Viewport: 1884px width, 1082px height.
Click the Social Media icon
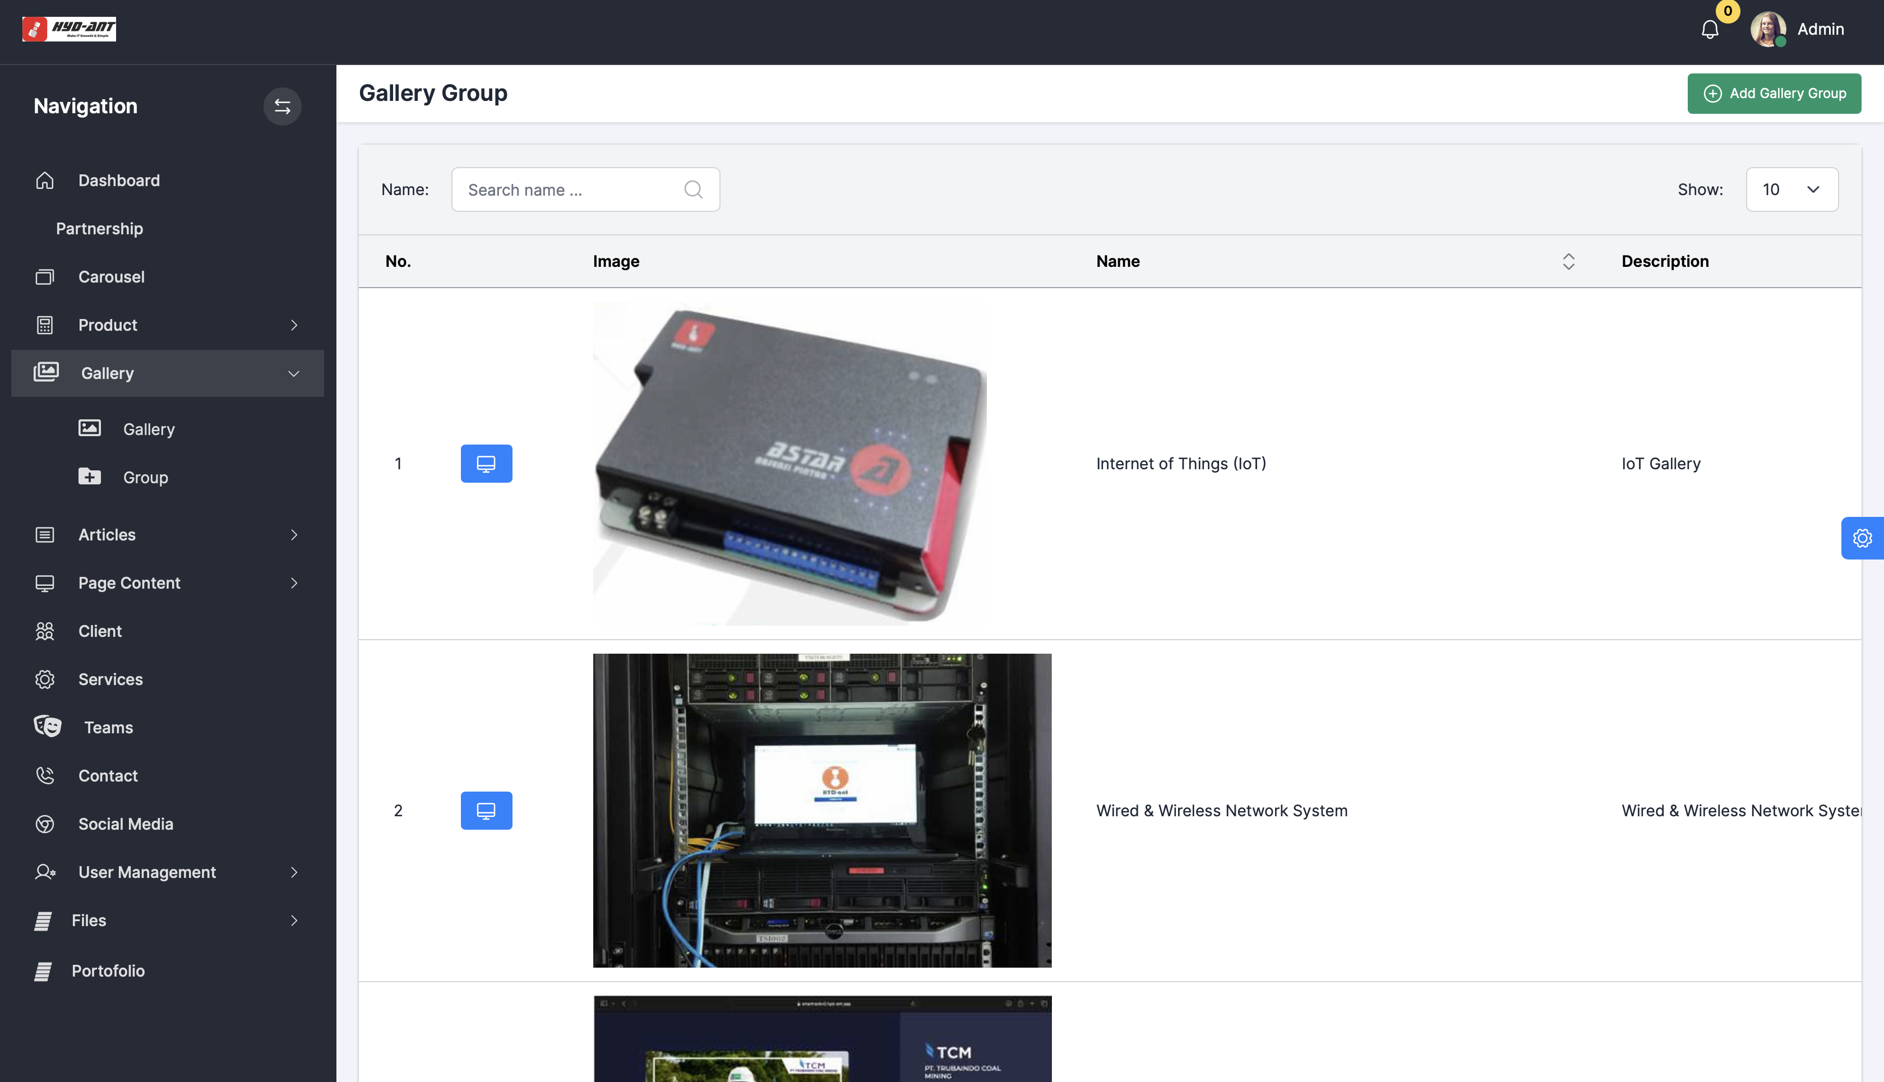(x=45, y=824)
